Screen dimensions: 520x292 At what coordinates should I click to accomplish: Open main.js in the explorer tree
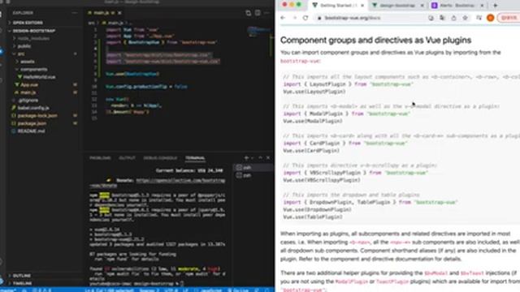[x=28, y=92]
